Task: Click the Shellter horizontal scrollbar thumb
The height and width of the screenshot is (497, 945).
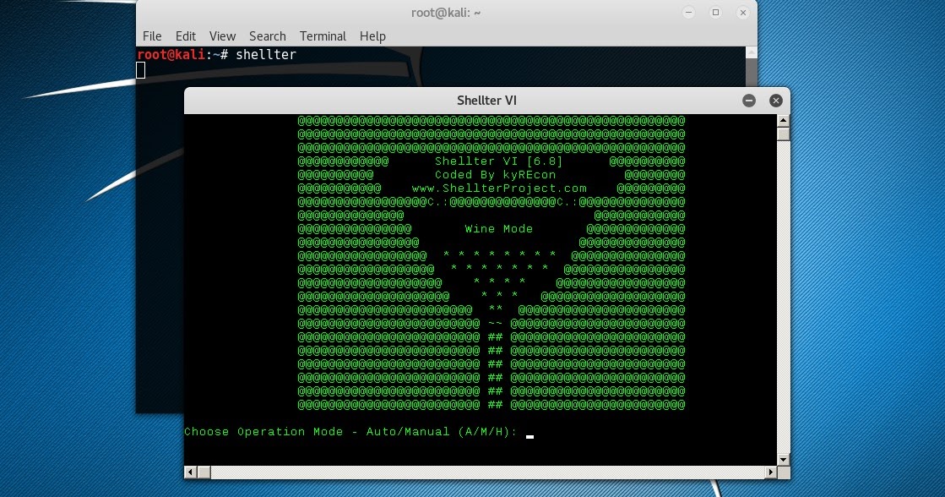Action: click(x=204, y=472)
